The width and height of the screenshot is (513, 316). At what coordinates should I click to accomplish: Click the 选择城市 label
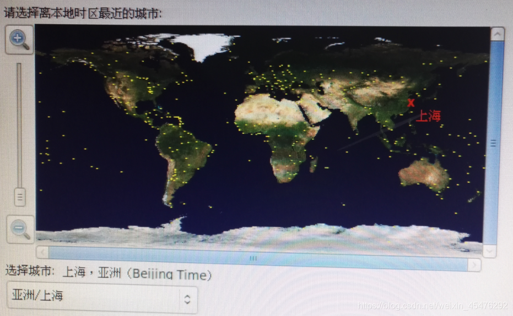(29, 271)
